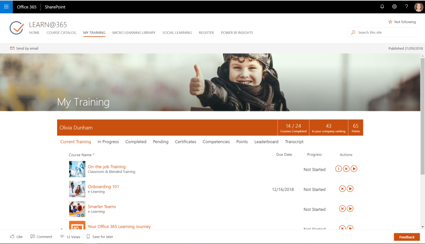This screenshot has width=425, height=244.
Task: Select MY TRAINING navigation item
Action: coord(94,32)
